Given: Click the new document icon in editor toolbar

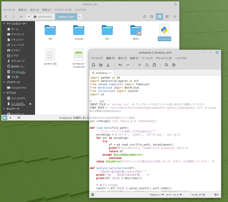Looking at the screenshot, I should click(x=93, y=65).
